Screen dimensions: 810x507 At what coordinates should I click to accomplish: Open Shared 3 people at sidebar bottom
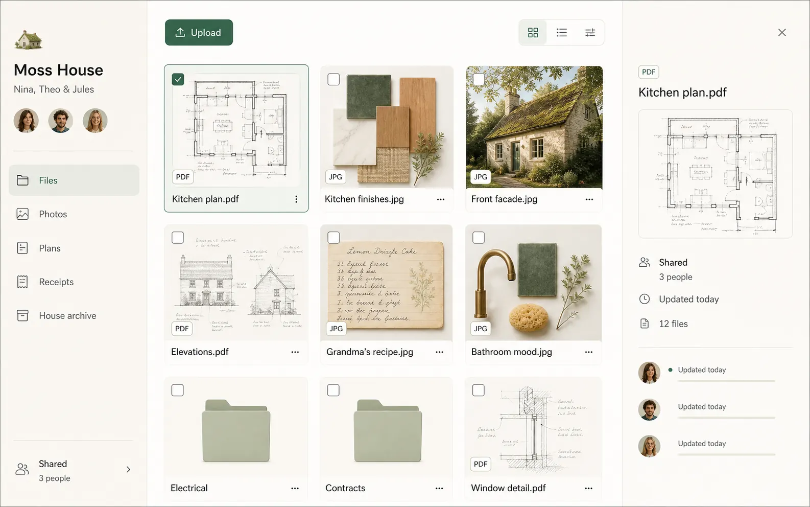click(74, 470)
